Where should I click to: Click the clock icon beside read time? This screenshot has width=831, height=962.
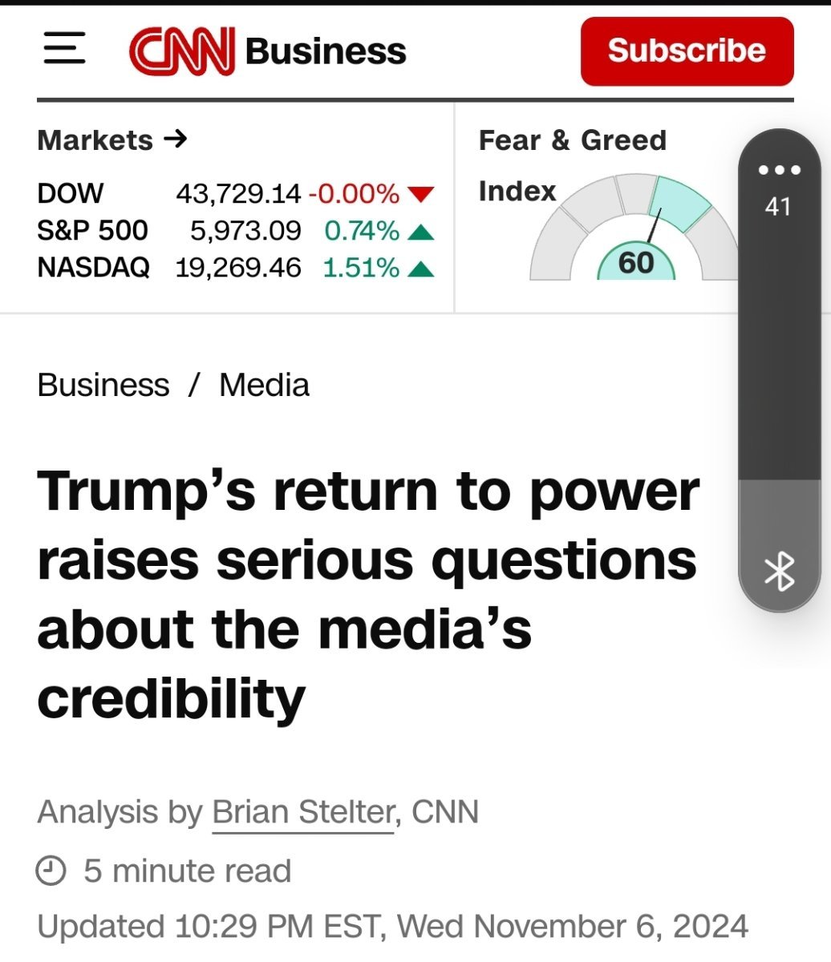coord(52,871)
